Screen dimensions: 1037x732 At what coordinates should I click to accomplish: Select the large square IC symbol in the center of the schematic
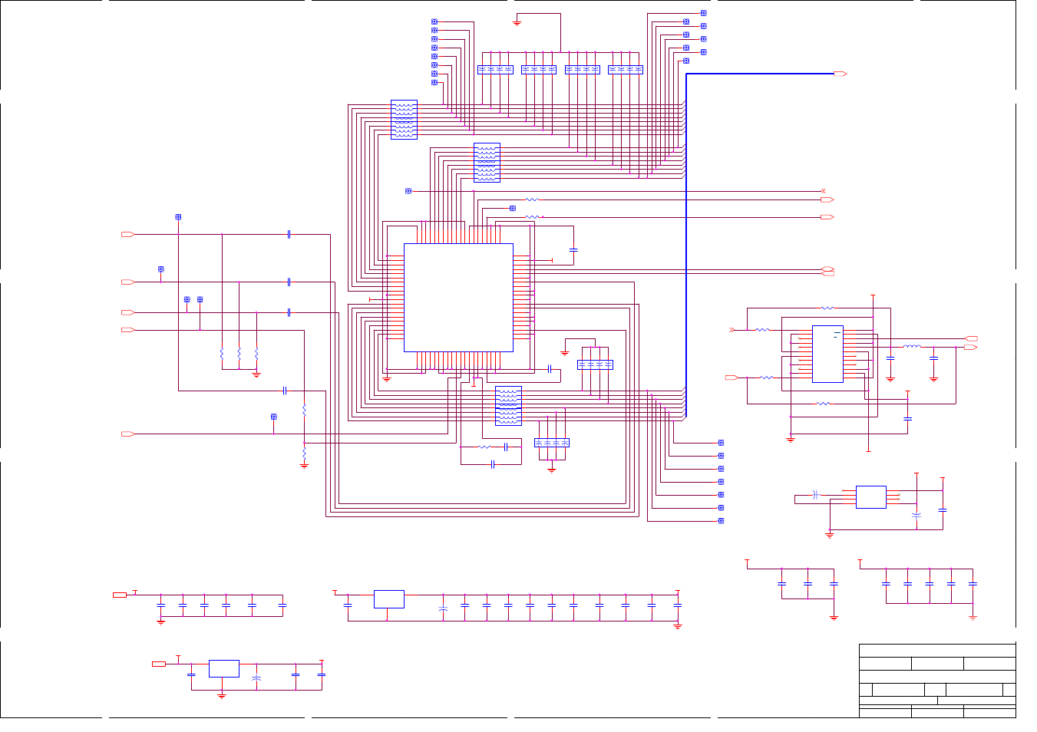458,298
